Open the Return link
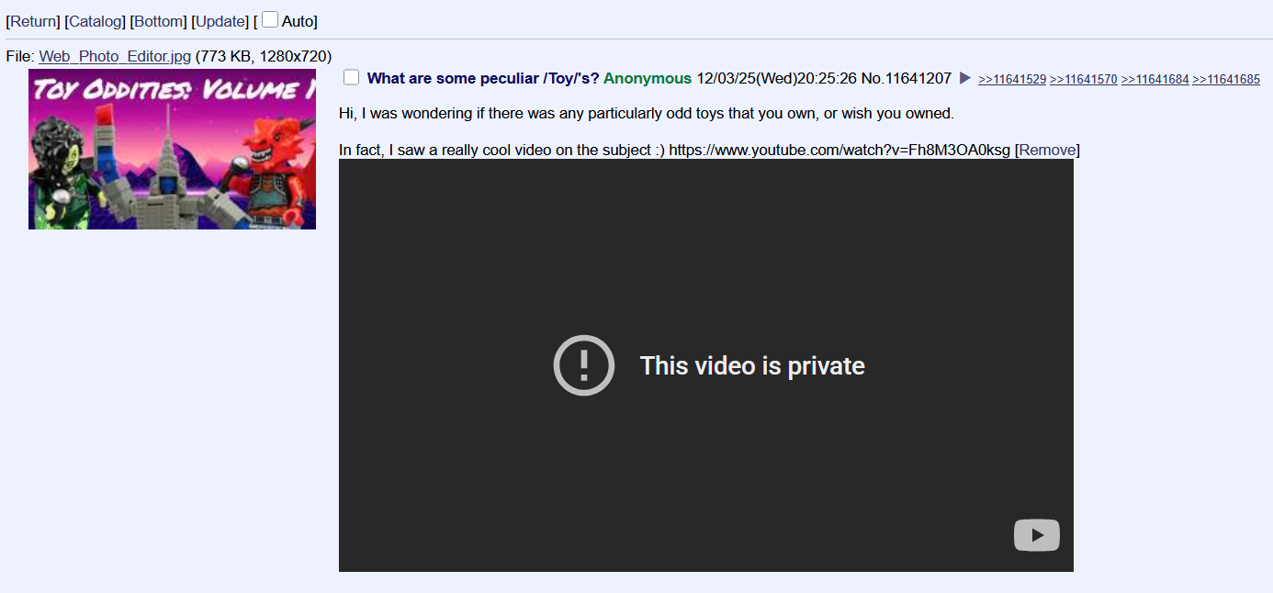 click(x=33, y=21)
